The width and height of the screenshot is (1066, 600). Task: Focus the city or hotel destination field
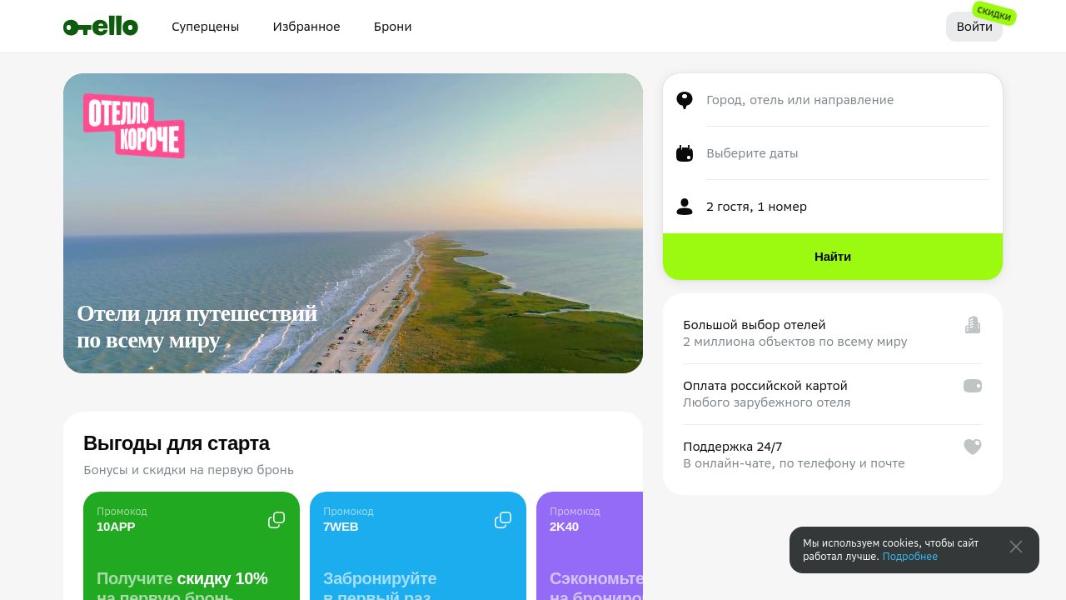pyautogui.click(x=833, y=100)
